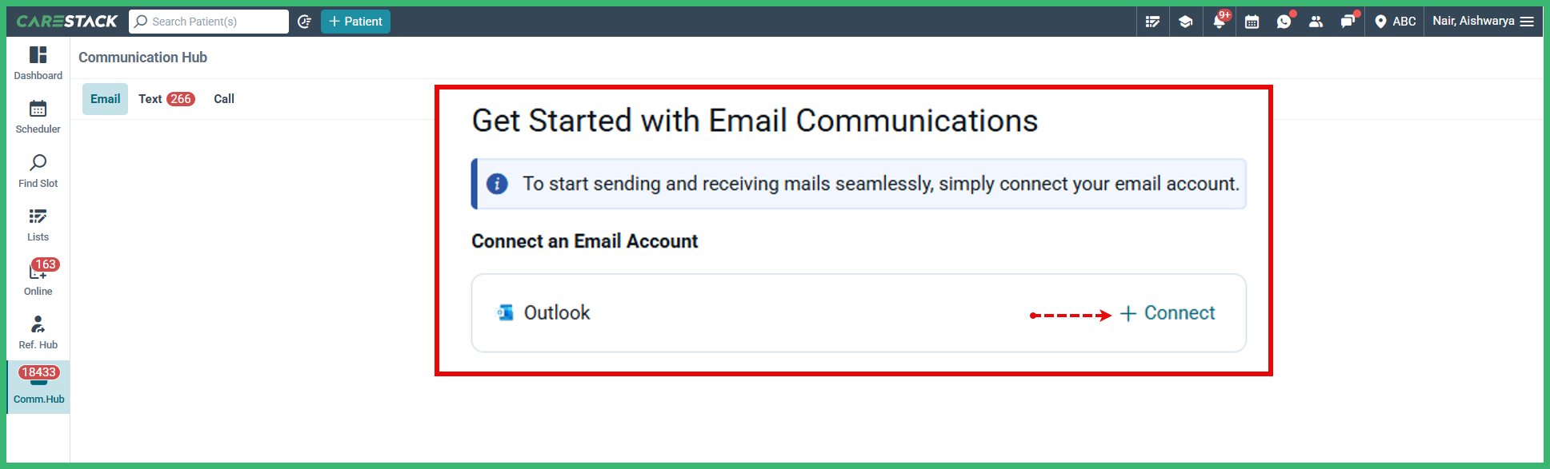Click Connect for the Outlook account
Screen dimensions: 1550x469
(x=1167, y=313)
